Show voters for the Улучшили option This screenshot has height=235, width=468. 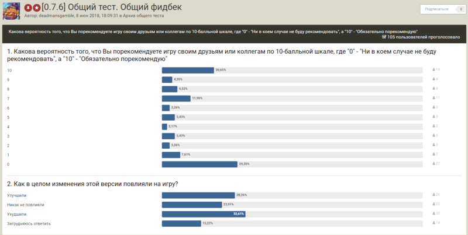click(436, 195)
